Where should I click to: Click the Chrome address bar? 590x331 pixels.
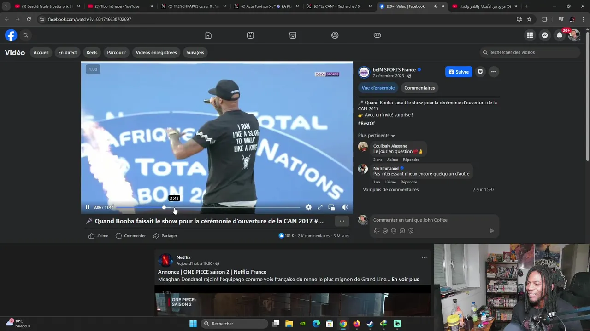pos(277,19)
